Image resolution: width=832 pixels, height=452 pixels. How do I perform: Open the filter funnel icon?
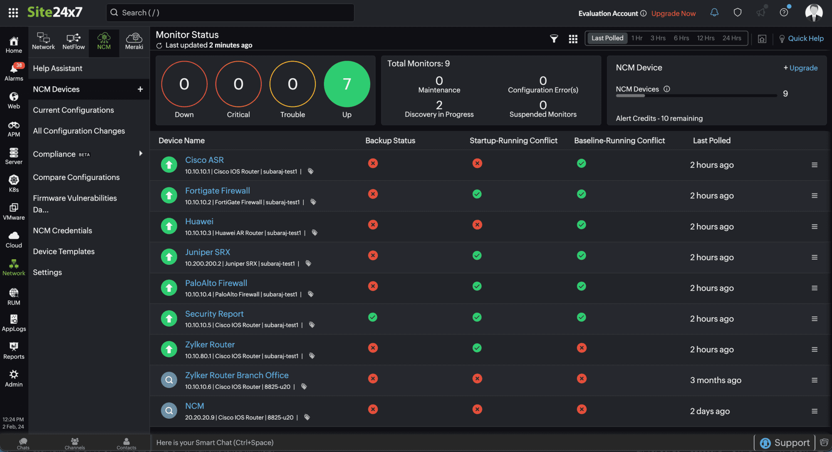554,39
